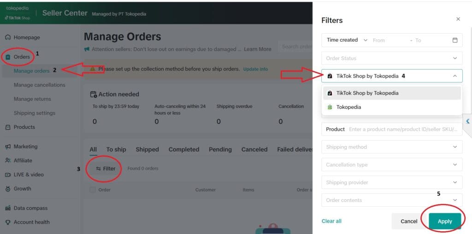Screen dimensions: 472x234
Task: Open Marketing via megaphone icon
Action: point(8,146)
